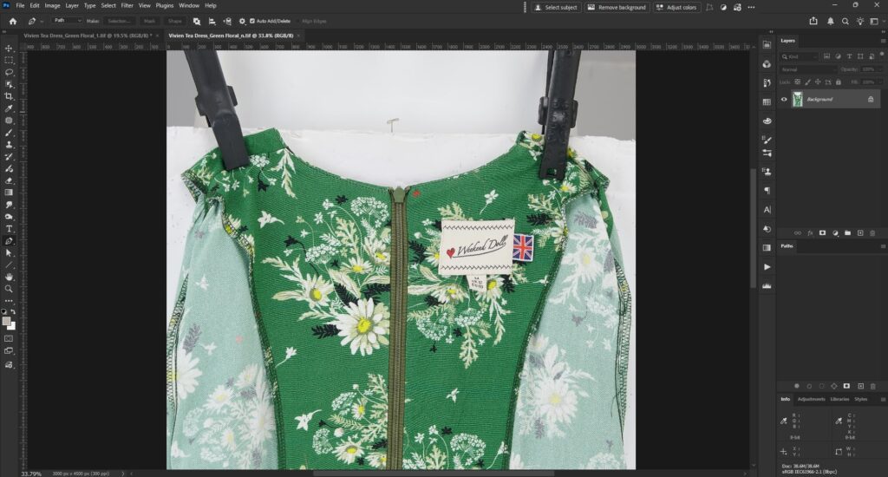Select the Horizontal Type tool
The width and height of the screenshot is (888, 477).
[x=9, y=229]
